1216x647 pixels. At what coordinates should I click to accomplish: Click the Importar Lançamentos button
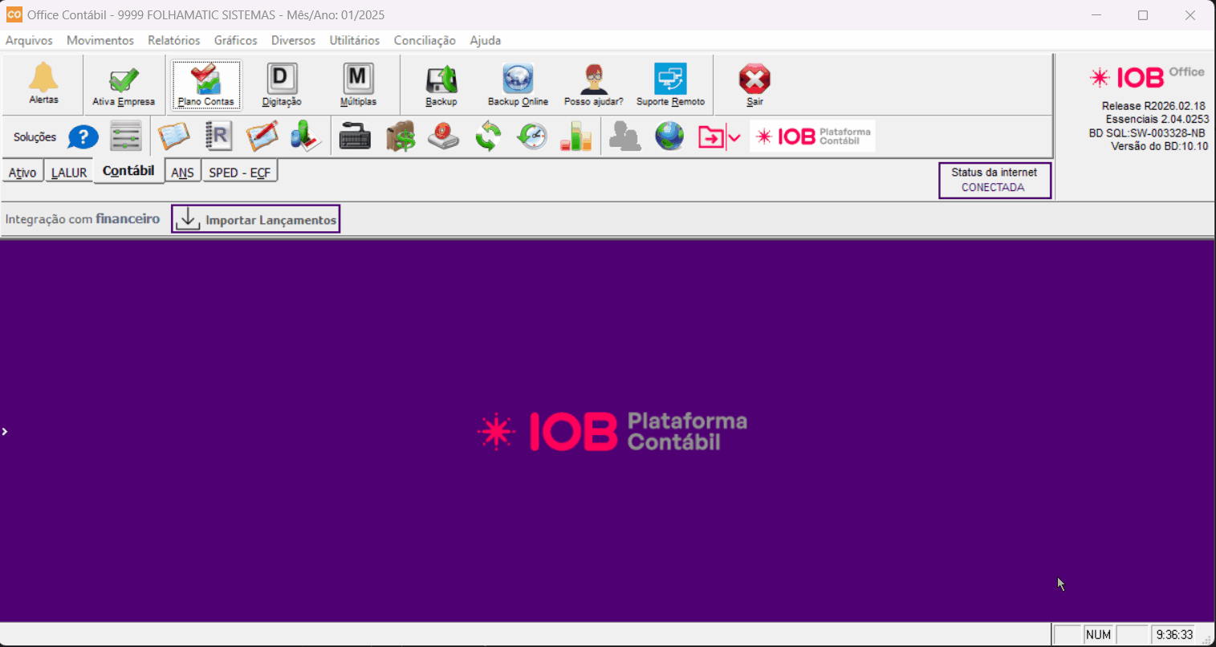[x=256, y=219]
